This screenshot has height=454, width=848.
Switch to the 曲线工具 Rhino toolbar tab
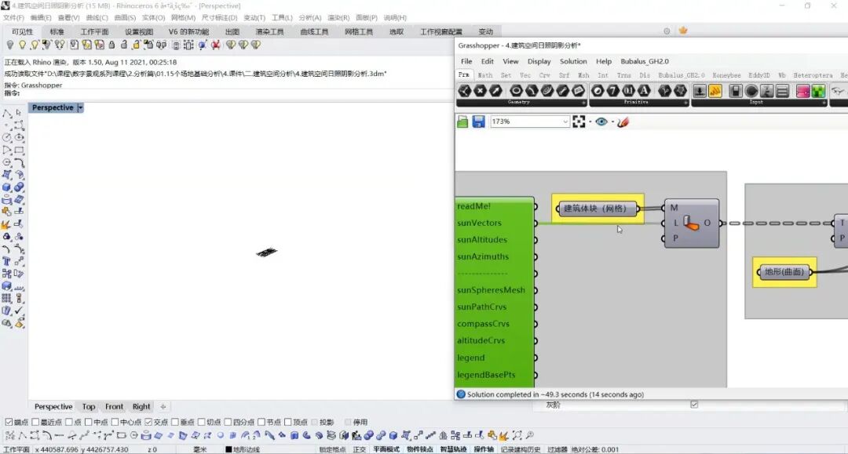point(314,32)
